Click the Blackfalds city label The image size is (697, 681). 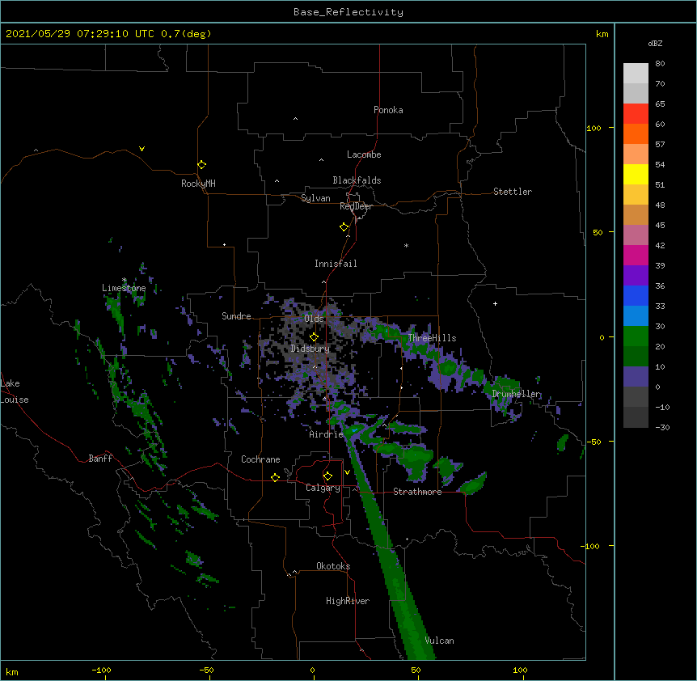[357, 180]
